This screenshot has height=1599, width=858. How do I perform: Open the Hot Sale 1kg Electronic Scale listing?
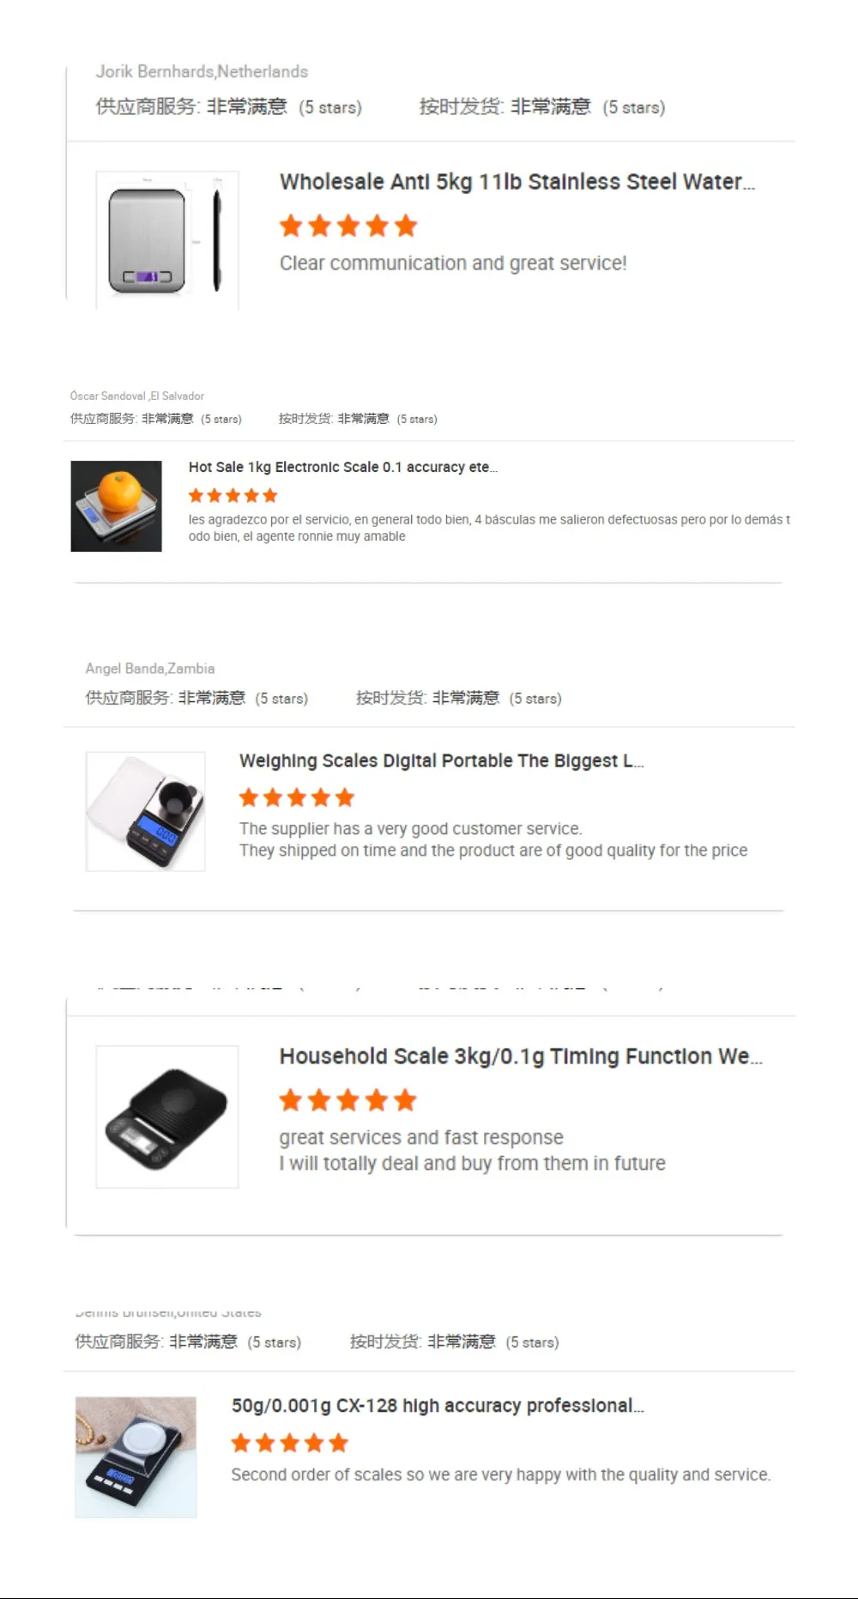(x=343, y=467)
